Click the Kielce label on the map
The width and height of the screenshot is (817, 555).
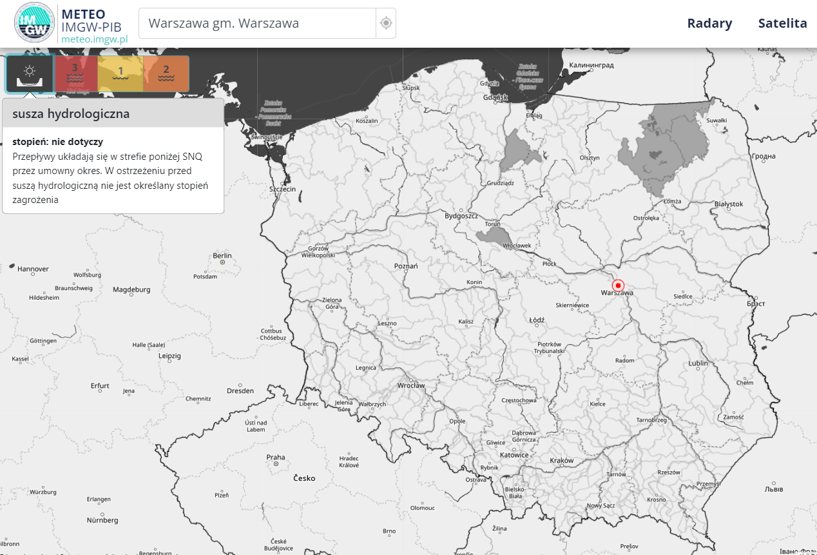(x=597, y=404)
